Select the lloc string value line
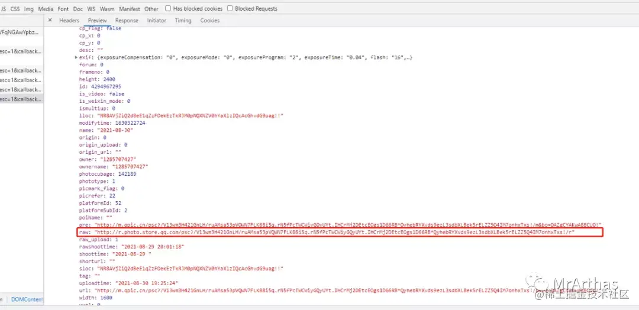 [181, 116]
